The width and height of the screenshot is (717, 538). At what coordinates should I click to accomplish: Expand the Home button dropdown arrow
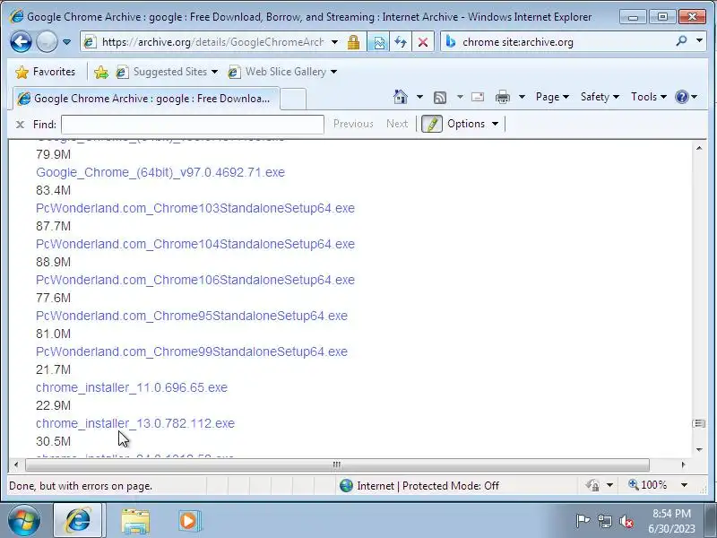click(x=419, y=97)
